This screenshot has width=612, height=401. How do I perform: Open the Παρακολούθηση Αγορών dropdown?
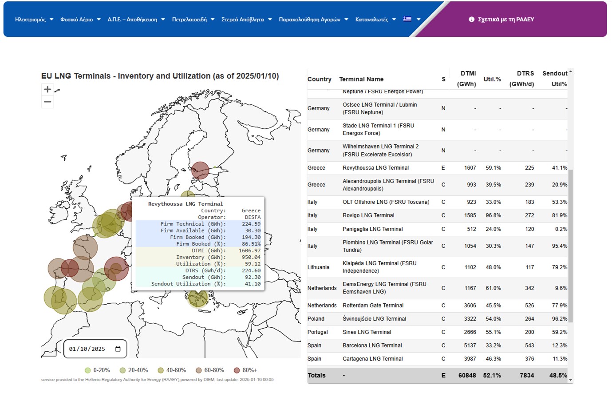[x=313, y=20]
